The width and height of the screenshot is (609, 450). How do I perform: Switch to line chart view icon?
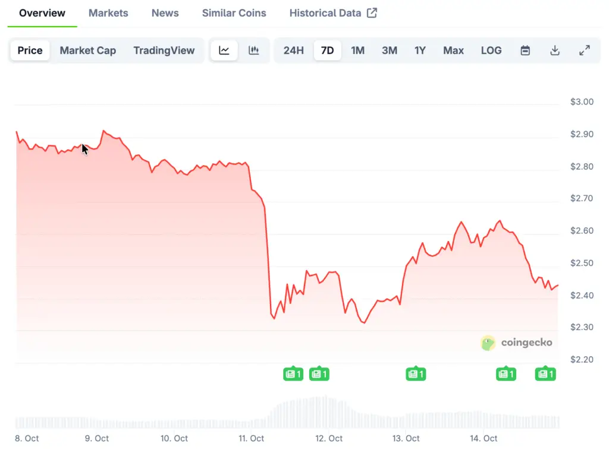224,50
